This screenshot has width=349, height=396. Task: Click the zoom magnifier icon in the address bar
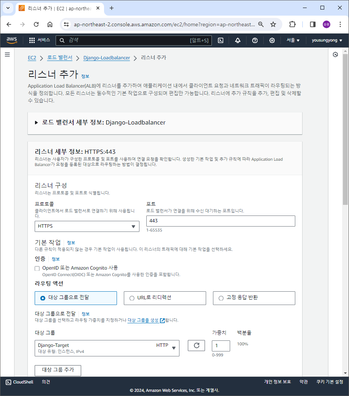[261, 24]
